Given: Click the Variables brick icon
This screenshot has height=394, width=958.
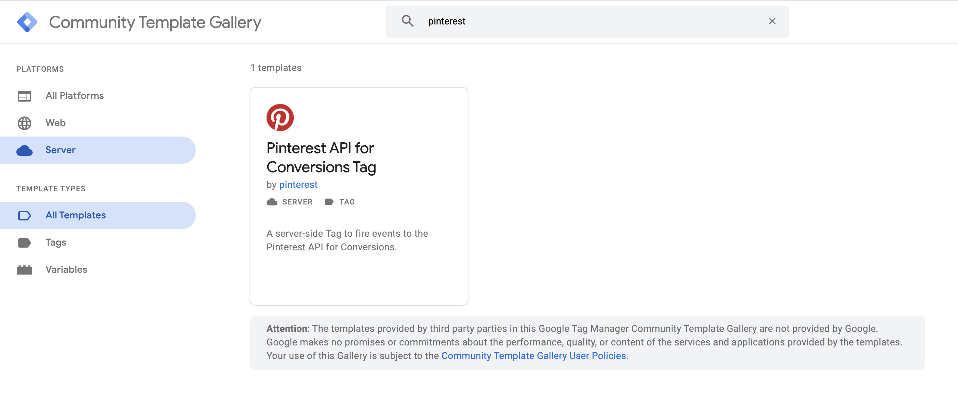Looking at the screenshot, I should tap(24, 270).
